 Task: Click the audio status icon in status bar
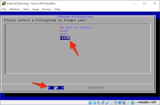point(99,102)
